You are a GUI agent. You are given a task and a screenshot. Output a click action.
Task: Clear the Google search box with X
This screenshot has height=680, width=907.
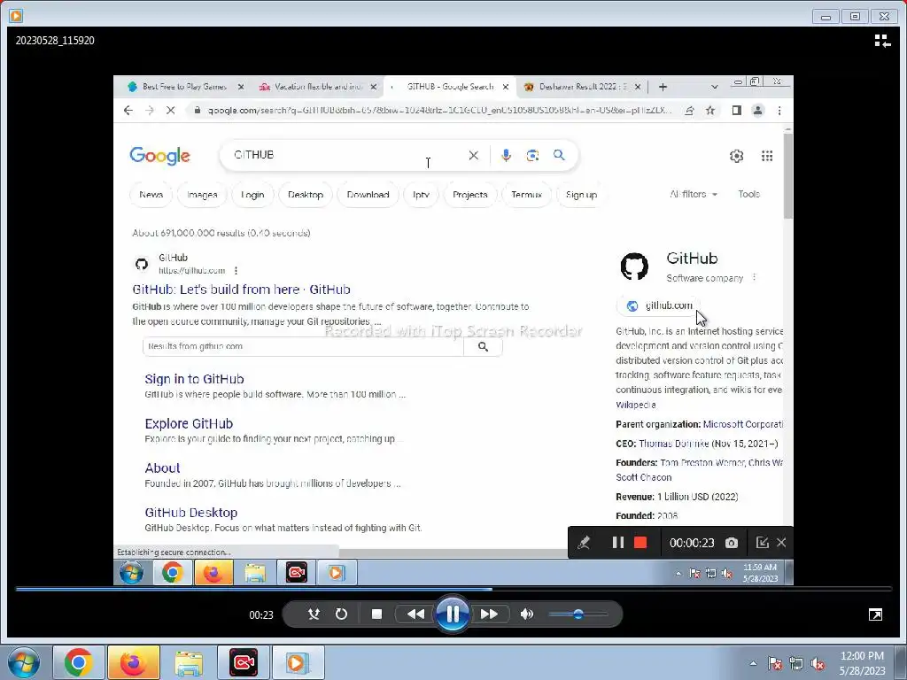point(473,155)
